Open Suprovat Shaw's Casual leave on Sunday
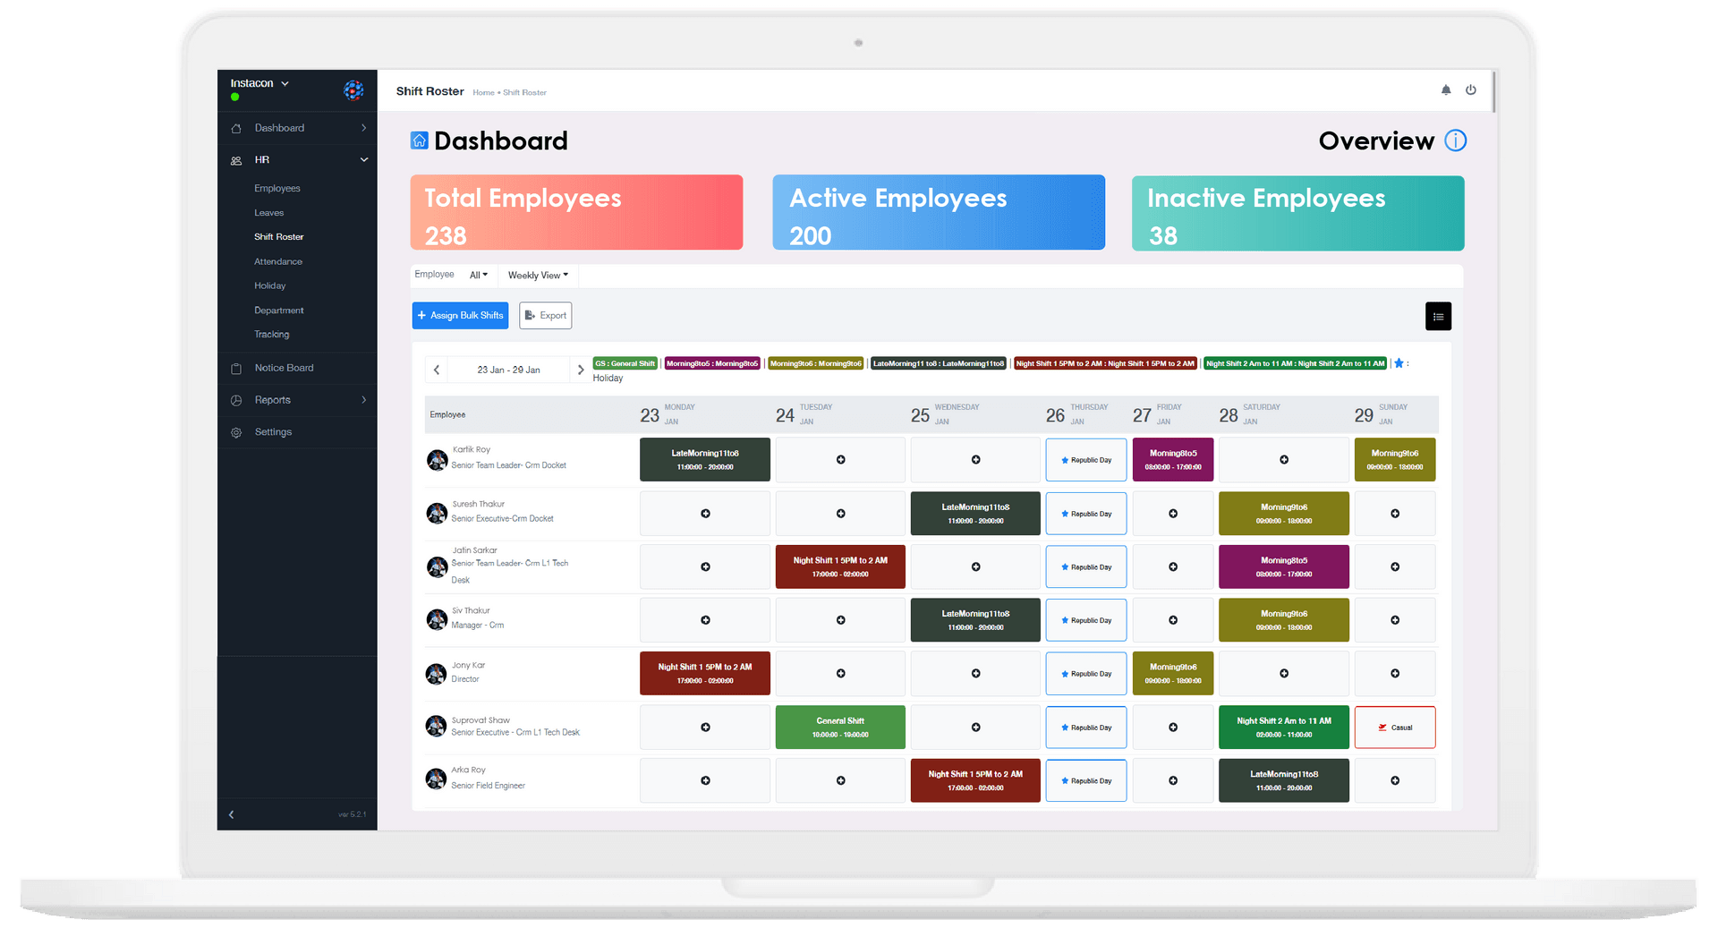This screenshot has width=1718, height=928. 1395,728
